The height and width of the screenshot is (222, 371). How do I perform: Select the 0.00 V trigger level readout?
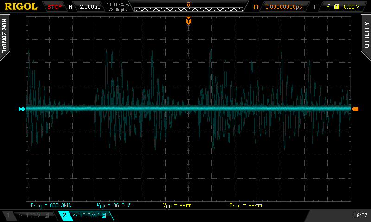point(351,7)
